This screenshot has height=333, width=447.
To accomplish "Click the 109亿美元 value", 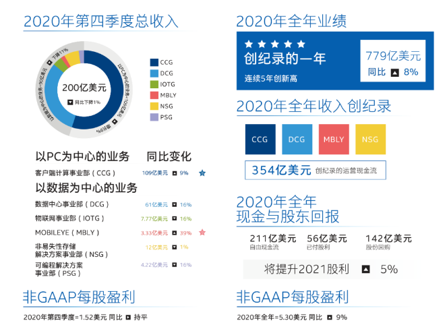I will pos(155,173).
